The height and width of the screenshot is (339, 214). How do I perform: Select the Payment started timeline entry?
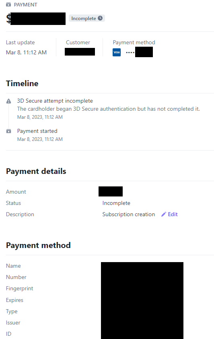pos(37,131)
